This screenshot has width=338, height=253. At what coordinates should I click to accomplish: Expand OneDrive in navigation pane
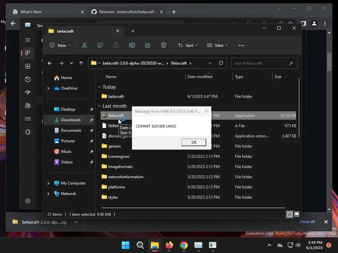[x=48, y=88]
